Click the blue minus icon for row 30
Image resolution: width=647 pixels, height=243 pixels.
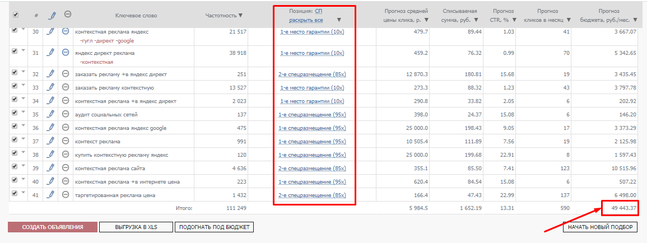pyautogui.click(x=66, y=32)
